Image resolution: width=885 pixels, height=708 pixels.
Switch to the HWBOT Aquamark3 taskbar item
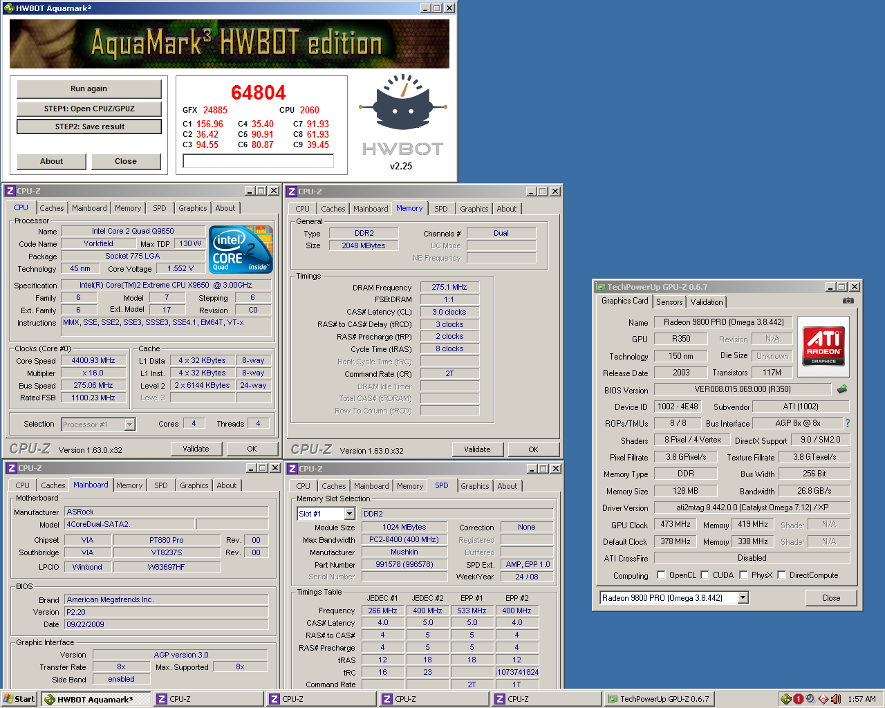point(95,699)
